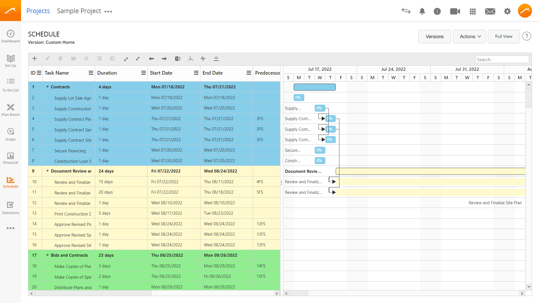
Task: Open the Financial sidebar icon
Action: [10, 158]
